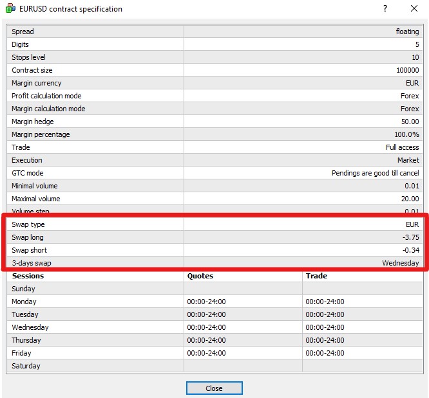429x398 pixels.
Task: Click the Swap type EUR value
Action: 412,224
